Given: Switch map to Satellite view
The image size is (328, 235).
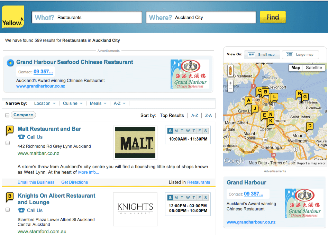Looking at the screenshot, I should tap(314, 68).
